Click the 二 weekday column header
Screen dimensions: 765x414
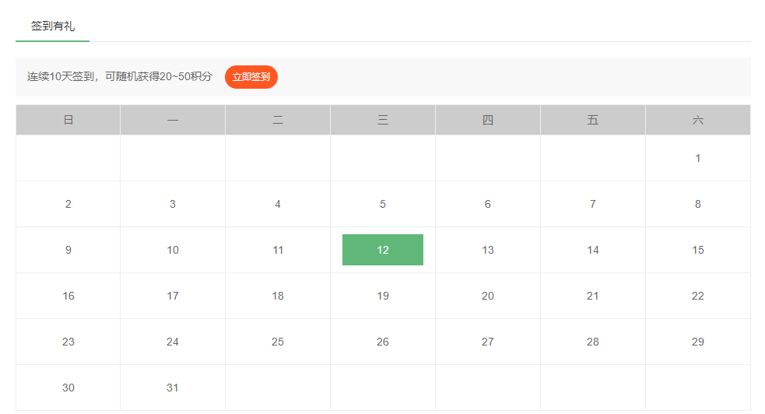[278, 120]
